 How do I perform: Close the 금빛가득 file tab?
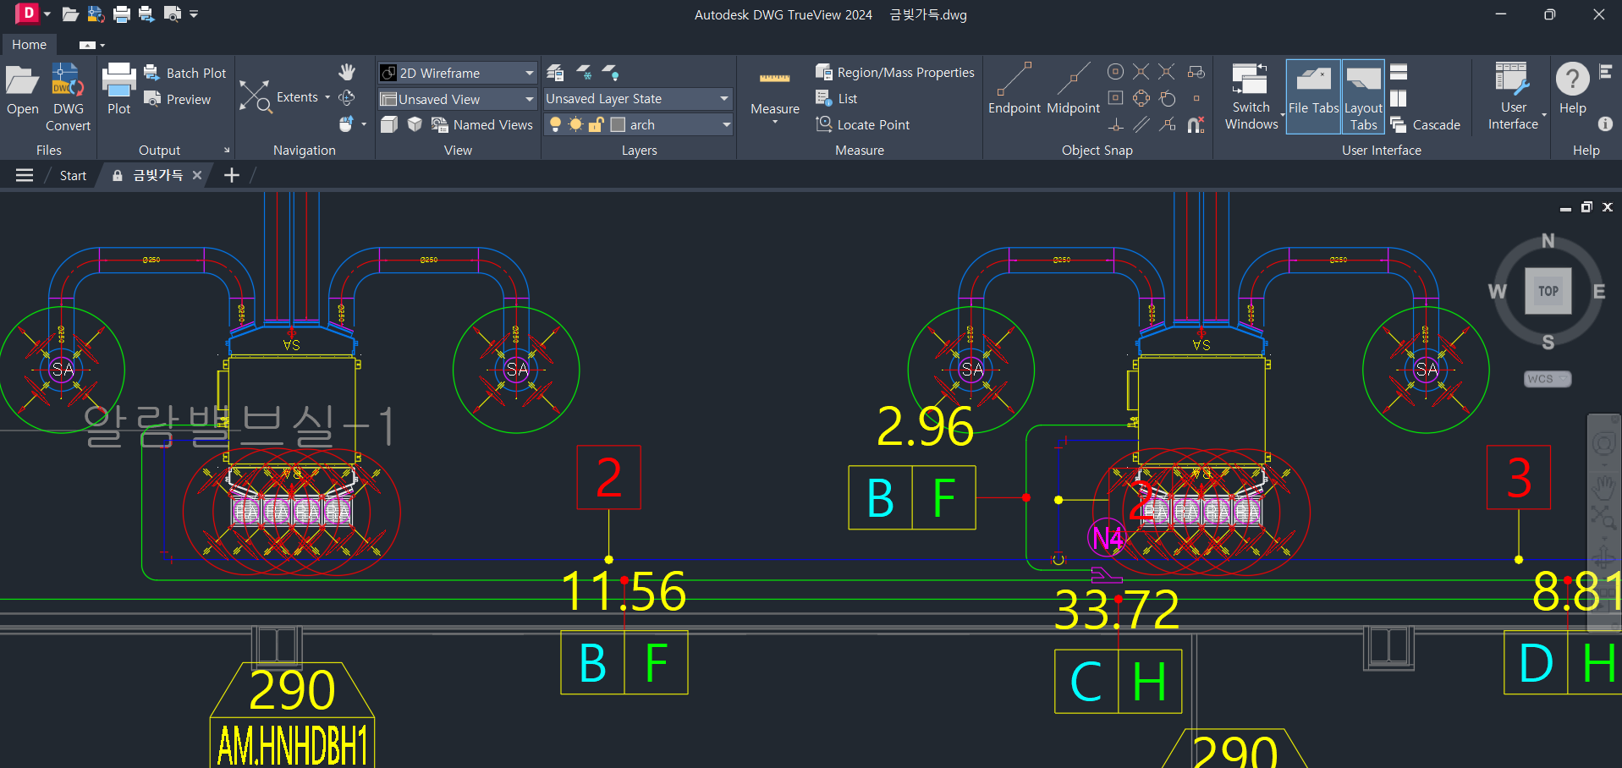tap(197, 175)
